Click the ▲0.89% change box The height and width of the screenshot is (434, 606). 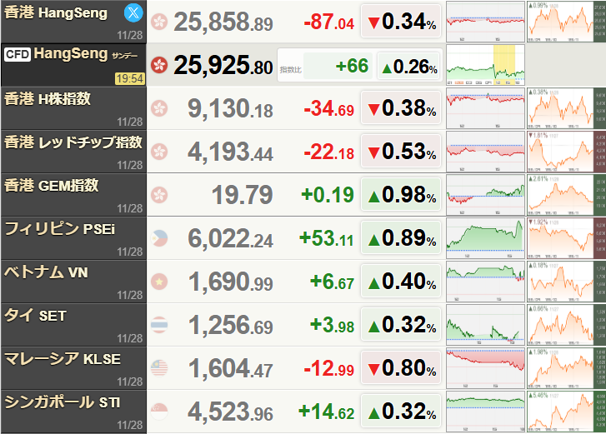click(401, 238)
